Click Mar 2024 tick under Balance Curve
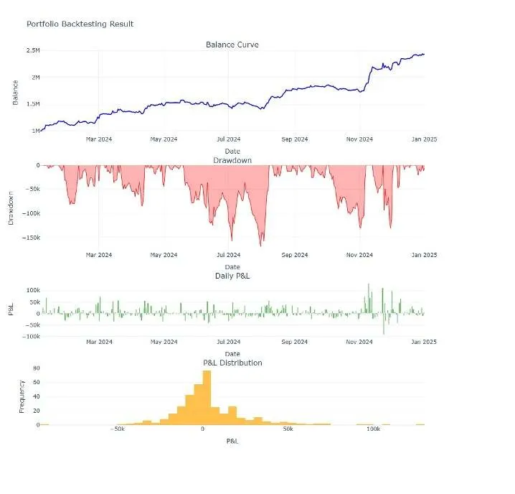This screenshot has height=494, width=515. [x=99, y=139]
